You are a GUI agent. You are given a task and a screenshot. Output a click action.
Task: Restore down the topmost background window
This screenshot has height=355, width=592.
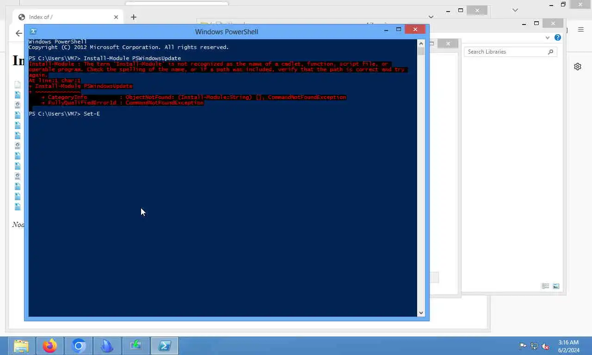[x=563, y=5]
